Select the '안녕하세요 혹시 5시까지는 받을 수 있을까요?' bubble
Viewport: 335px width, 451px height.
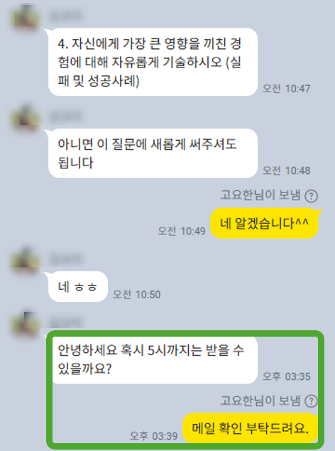pyautogui.click(x=153, y=359)
